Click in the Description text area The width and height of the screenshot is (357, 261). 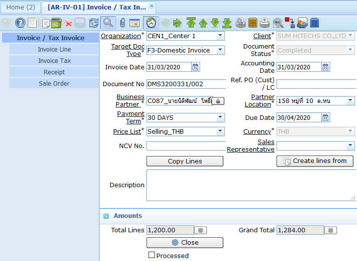[x=251, y=185]
